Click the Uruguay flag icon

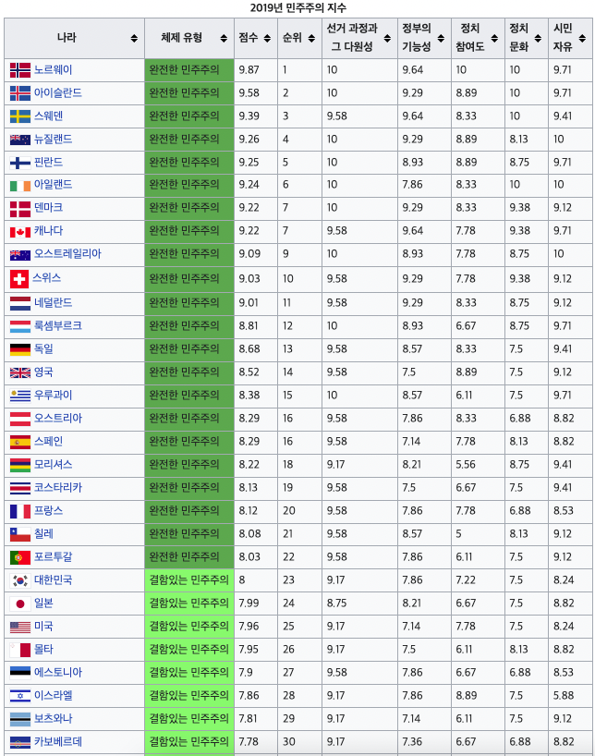point(19,396)
